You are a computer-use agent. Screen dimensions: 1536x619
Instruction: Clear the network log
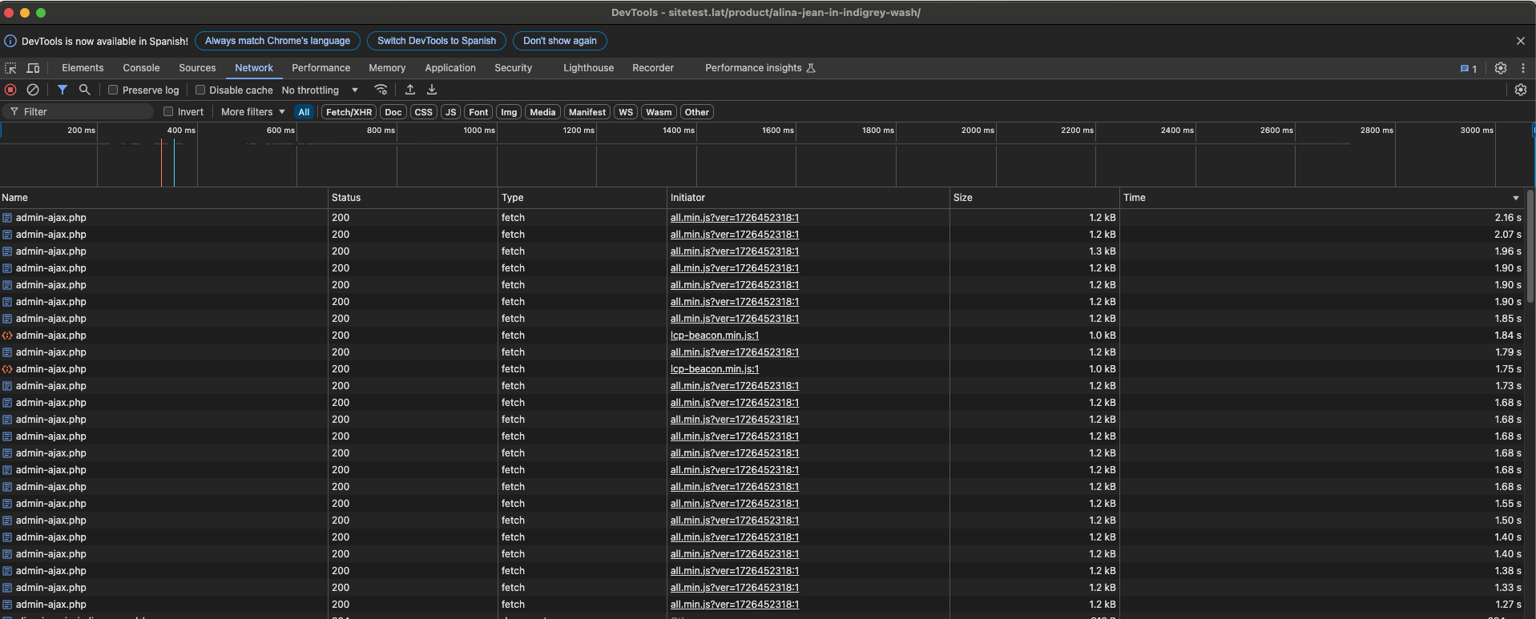pos(33,90)
